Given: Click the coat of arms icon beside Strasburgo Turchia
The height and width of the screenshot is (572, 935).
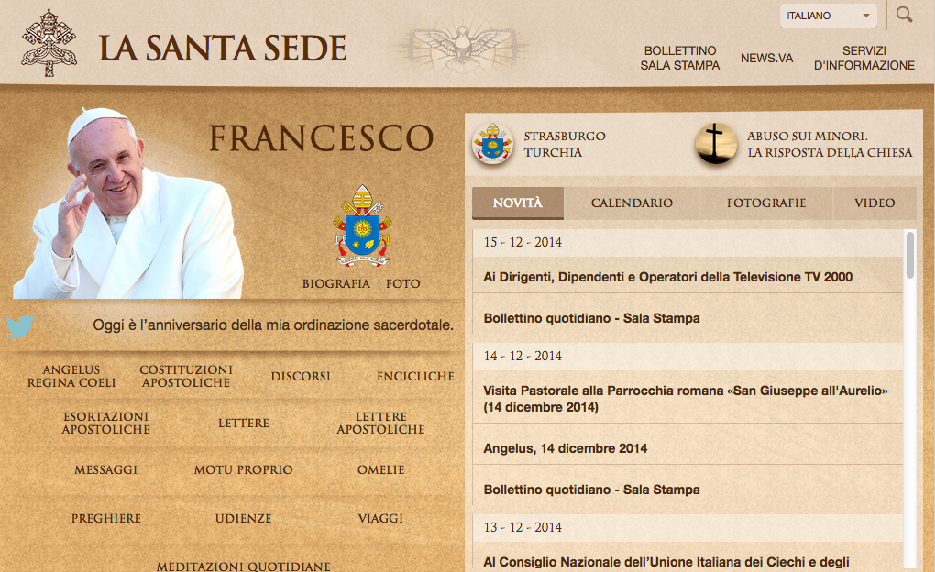Looking at the screenshot, I should 492,144.
